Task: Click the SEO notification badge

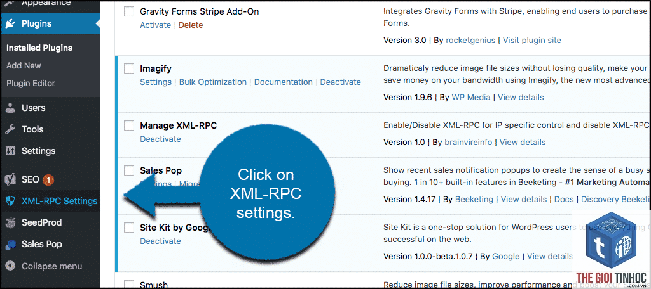Action: [48, 180]
